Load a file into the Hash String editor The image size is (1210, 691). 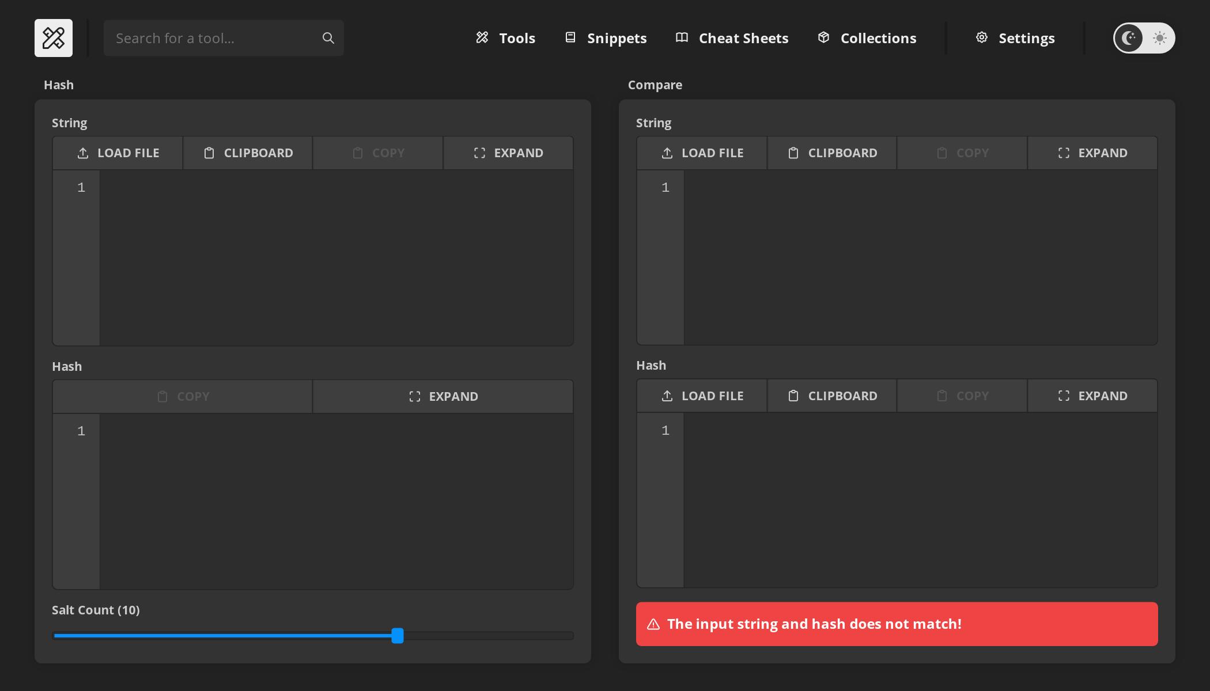[x=118, y=153]
